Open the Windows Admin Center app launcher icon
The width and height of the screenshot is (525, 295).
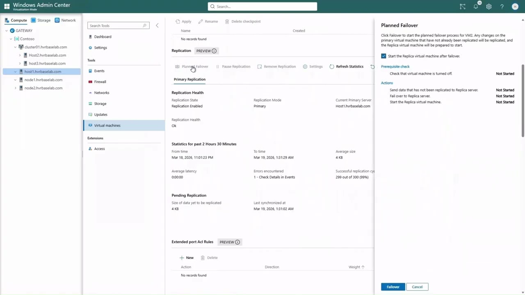coord(7,7)
